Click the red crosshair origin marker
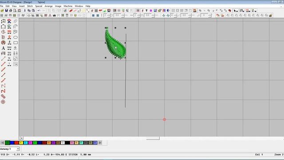 click(165, 120)
